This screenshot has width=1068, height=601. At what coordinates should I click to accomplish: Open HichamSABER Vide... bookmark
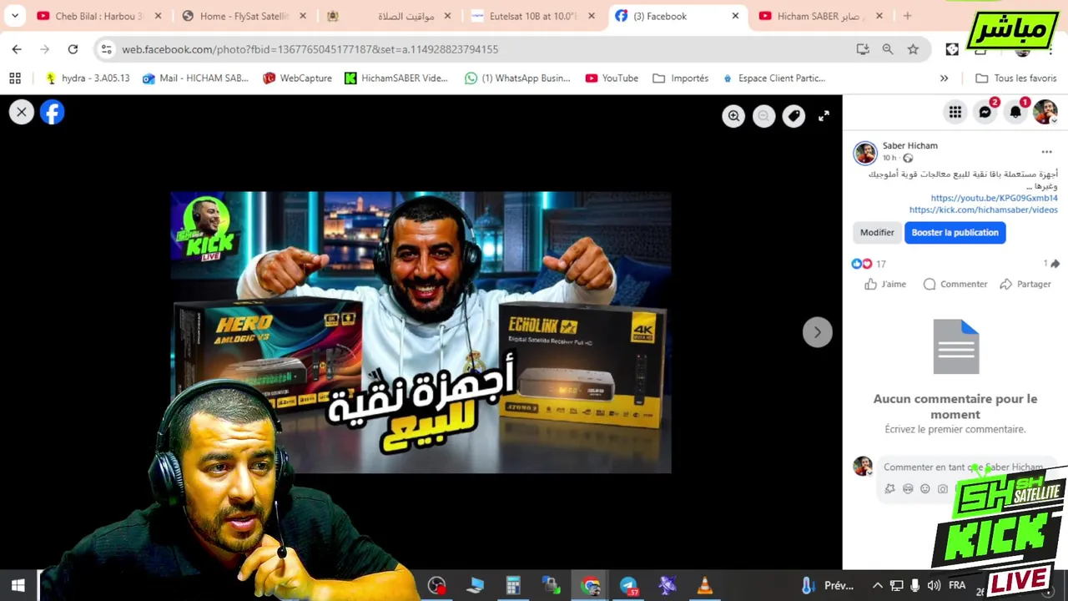[396, 78]
